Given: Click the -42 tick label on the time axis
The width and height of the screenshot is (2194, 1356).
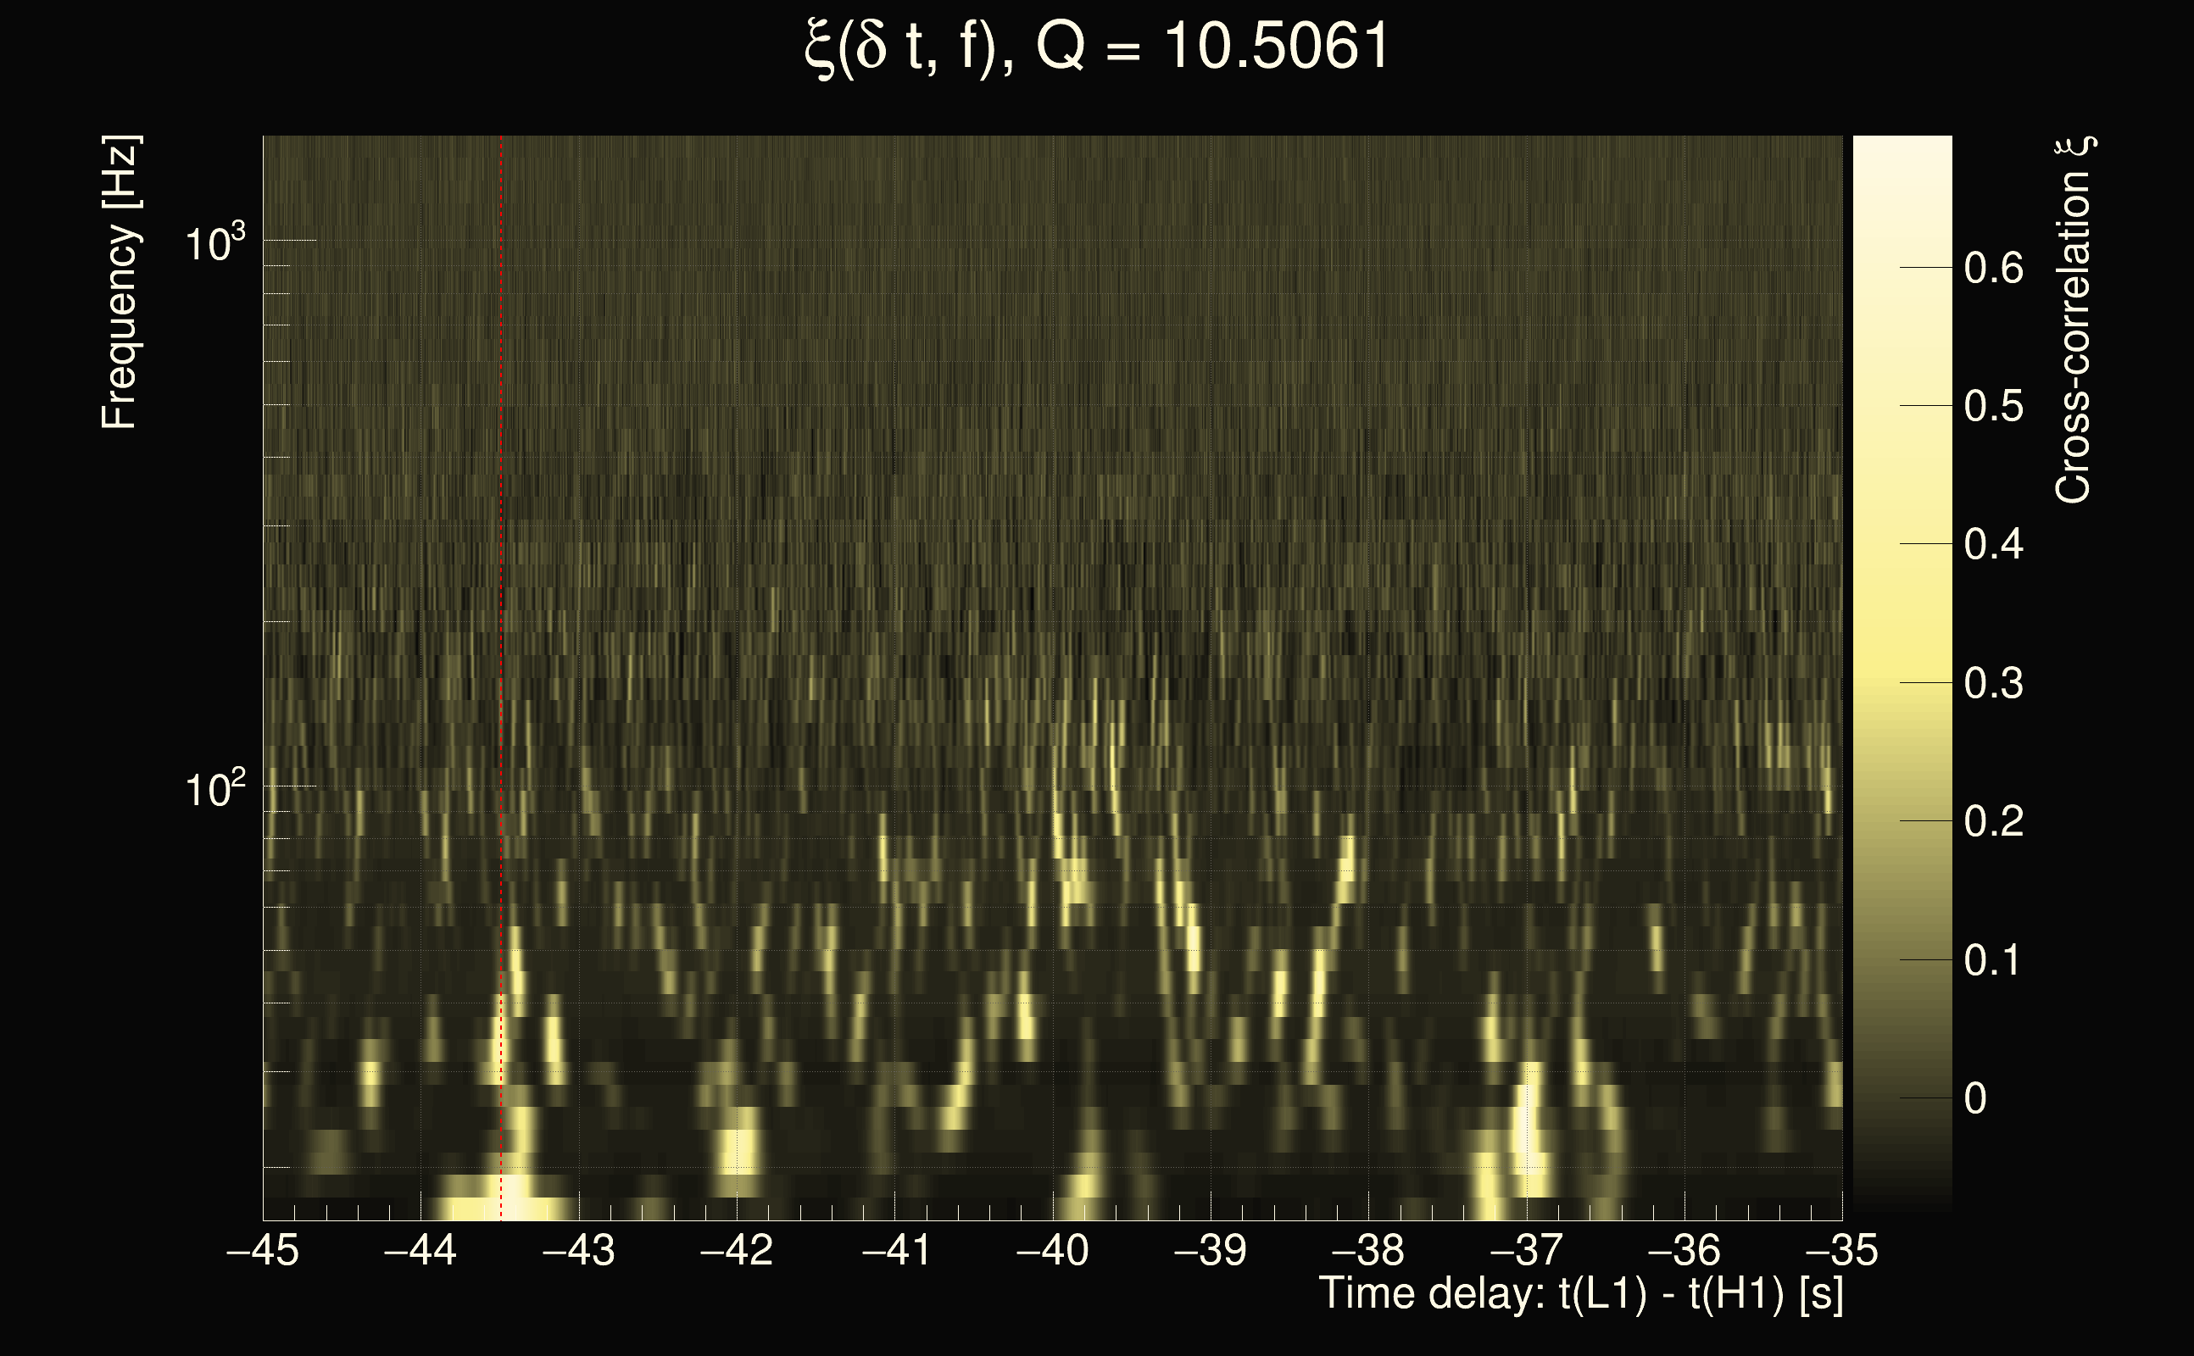Looking at the screenshot, I should point(736,1250).
